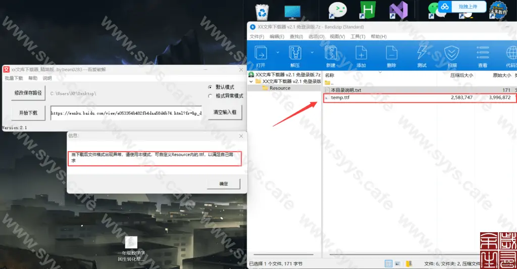Viewport: 517px width, 269px height.
Task: Click the Version:2.1 label
Action: click(x=15, y=127)
